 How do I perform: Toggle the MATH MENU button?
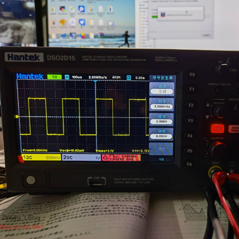pos(234,129)
